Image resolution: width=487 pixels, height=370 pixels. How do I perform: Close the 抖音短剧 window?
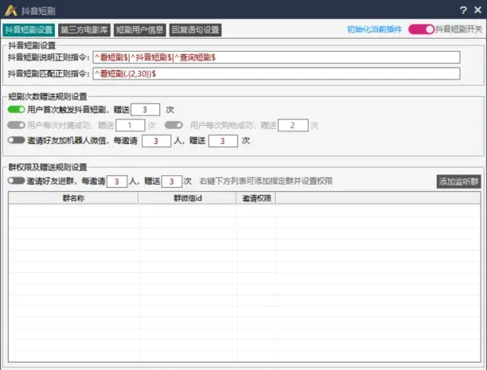coord(477,10)
